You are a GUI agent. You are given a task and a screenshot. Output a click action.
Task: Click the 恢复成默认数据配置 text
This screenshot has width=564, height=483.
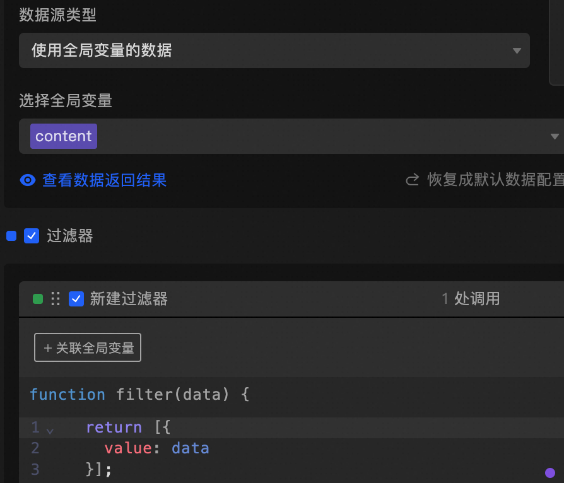(495, 180)
